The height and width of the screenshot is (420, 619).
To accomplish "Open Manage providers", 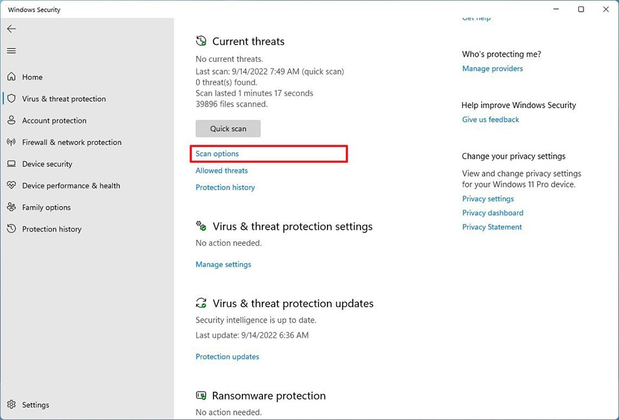I will [x=492, y=68].
